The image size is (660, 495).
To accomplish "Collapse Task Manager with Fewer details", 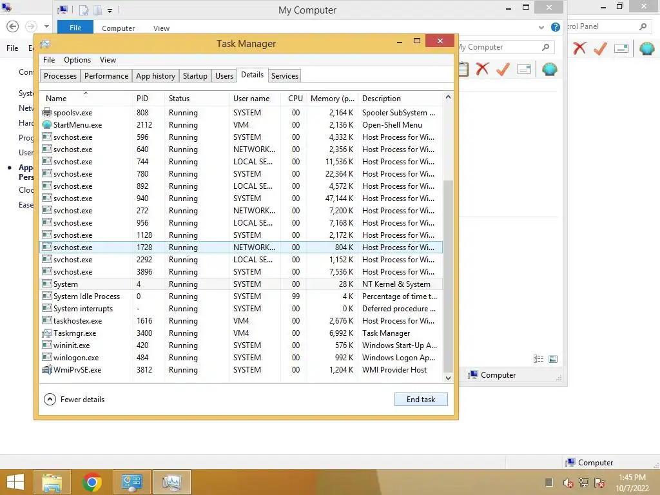I will (74, 400).
